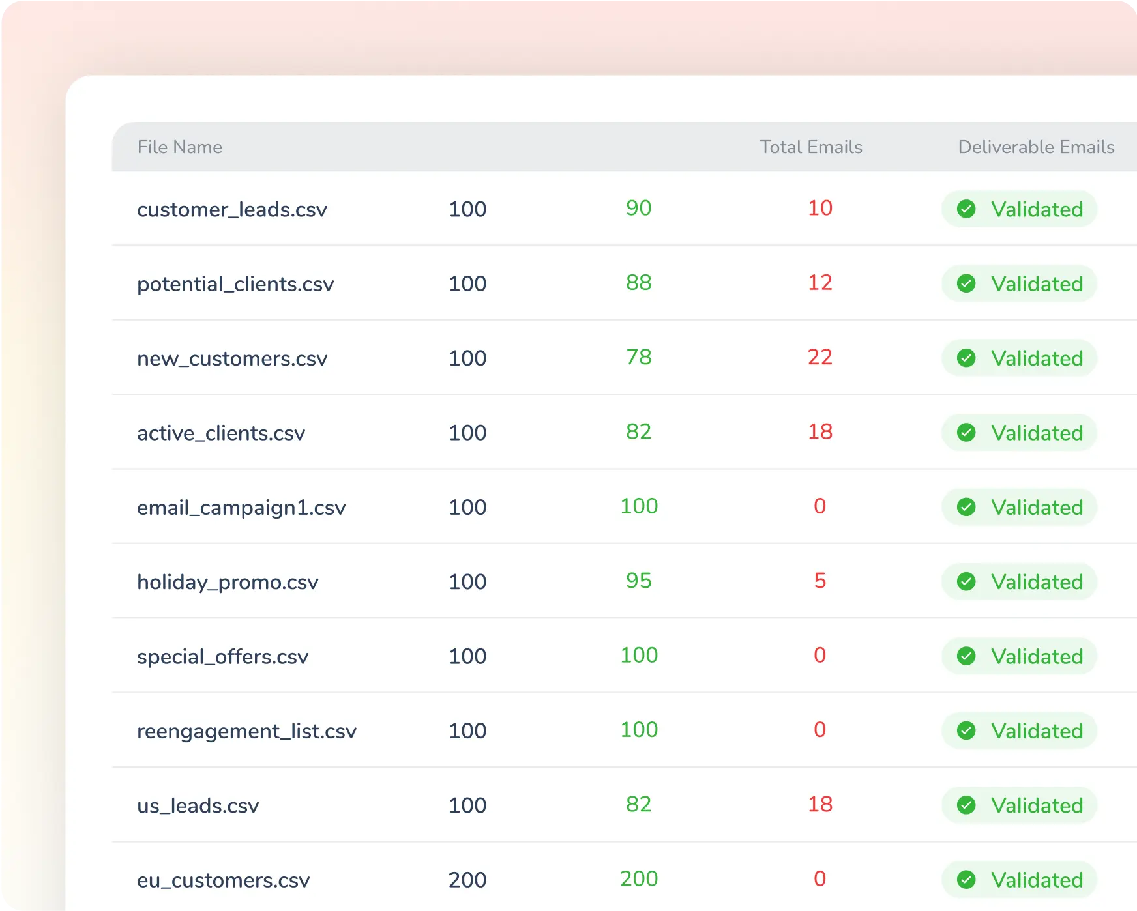This screenshot has width=1137, height=911.
Task: Click the 200 total for eu_customers.csv
Action: (467, 880)
